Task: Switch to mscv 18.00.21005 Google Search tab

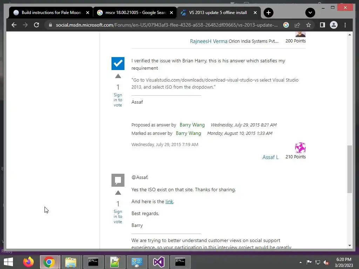Action: click(x=135, y=13)
